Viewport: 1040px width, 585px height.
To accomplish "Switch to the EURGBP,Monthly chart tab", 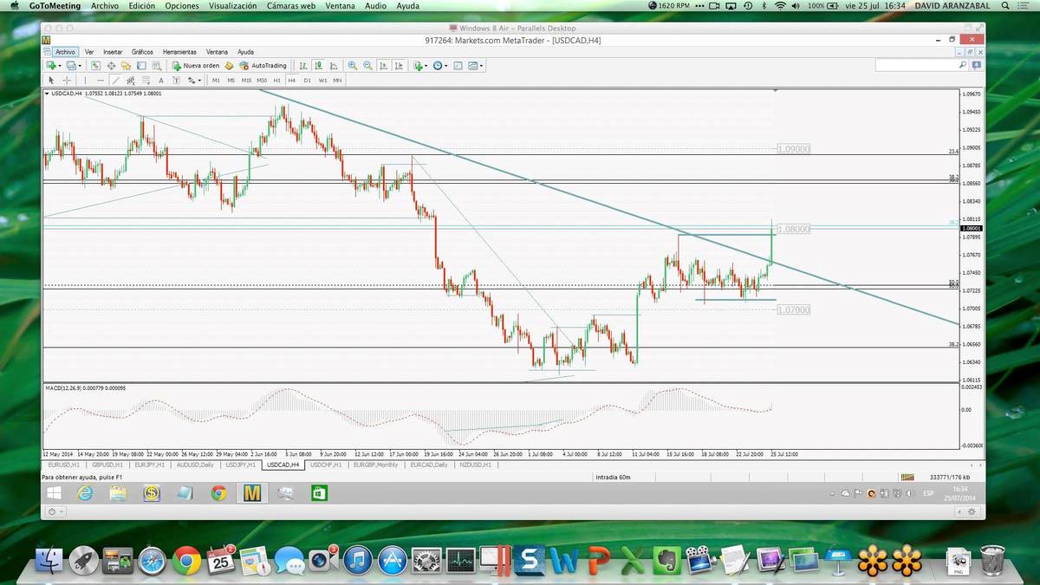I will [375, 465].
